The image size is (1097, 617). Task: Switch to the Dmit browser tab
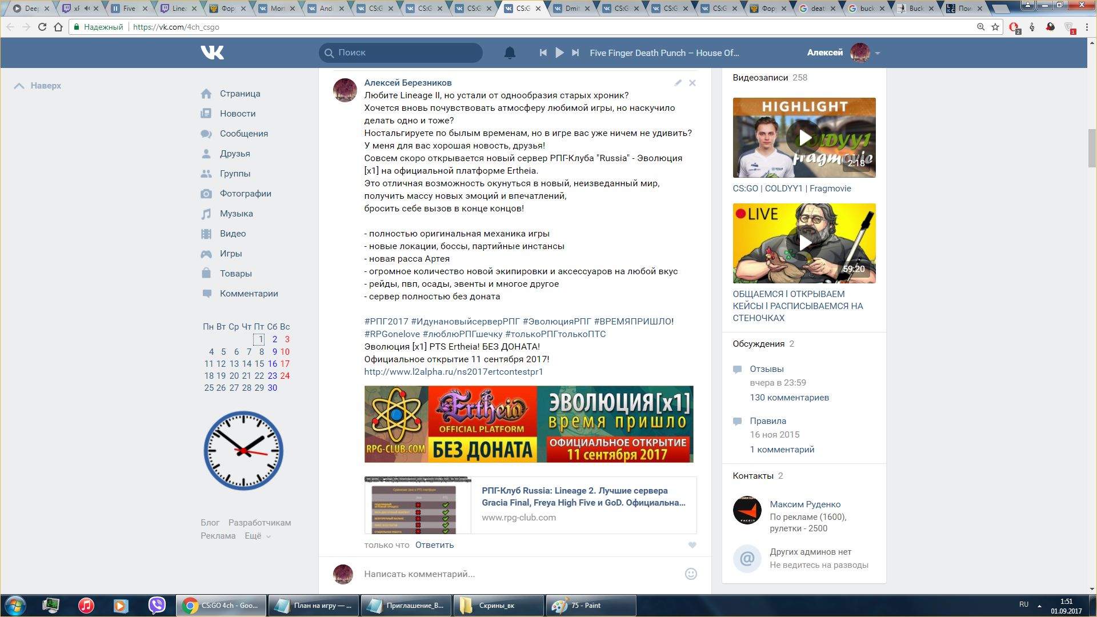tap(572, 9)
